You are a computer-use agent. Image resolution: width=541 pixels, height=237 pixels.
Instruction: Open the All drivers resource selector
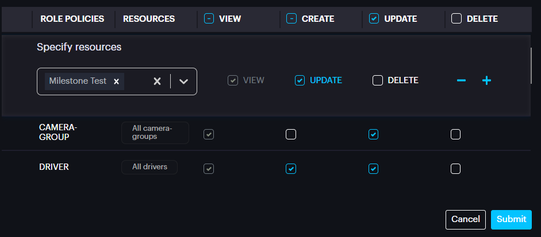pyautogui.click(x=149, y=167)
